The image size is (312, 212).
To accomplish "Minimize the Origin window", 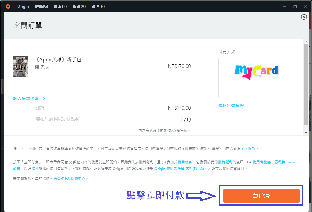I will pos(284,6).
